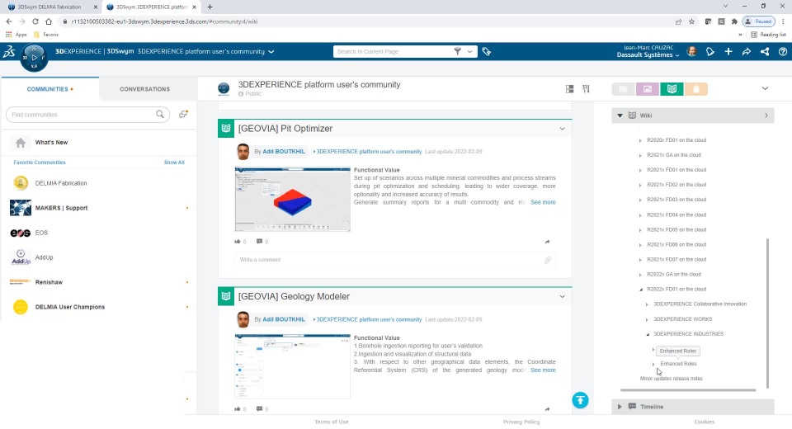Collapse 3DEXPERIENCE INDUSTRIES tree node
This screenshot has width=792, height=429.
[x=648, y=334]
